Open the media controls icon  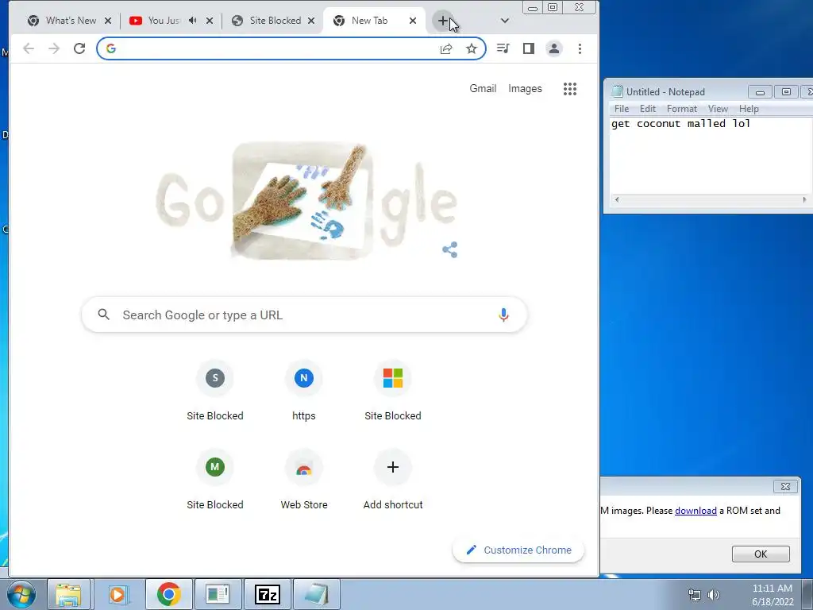[x=503, y=48]
